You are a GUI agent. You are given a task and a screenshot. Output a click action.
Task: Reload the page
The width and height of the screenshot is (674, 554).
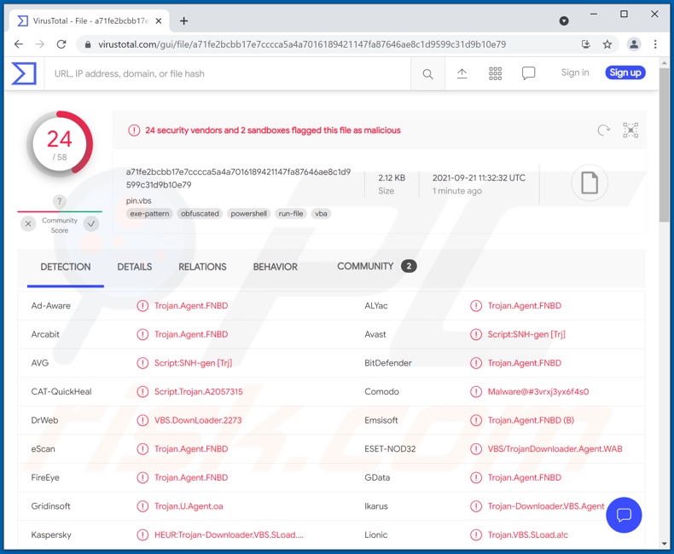pyautogui.click(x=61, y=44)
